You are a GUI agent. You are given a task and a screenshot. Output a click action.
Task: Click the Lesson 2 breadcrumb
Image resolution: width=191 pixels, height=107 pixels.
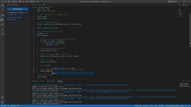click(x=34, y=7)
